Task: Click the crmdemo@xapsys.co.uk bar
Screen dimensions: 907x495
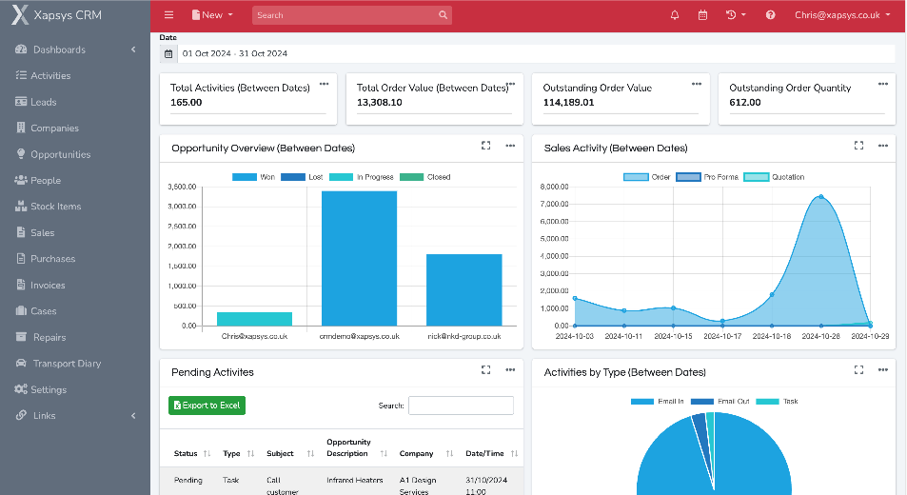Action: (x=359, y=259)
